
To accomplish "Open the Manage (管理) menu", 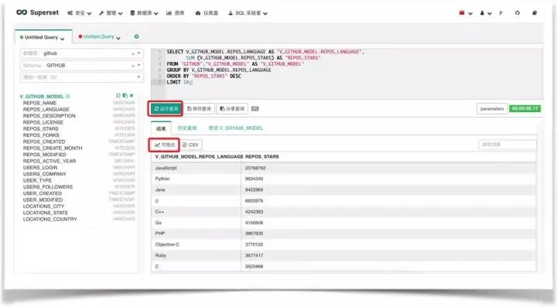I will pyautogui.click(x=111, y=13).
